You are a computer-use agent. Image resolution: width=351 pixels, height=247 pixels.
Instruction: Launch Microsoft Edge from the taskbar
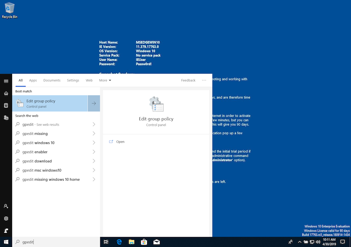[119, 242]
